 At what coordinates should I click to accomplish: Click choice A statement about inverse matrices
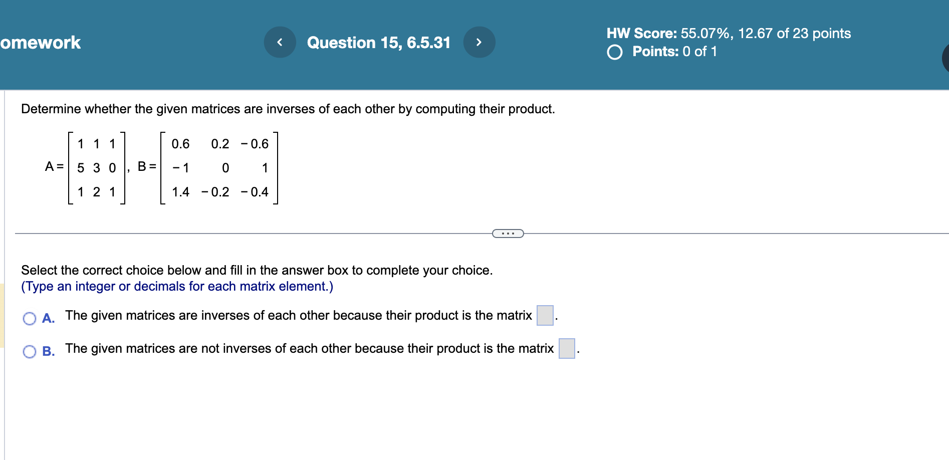[298, 315]
